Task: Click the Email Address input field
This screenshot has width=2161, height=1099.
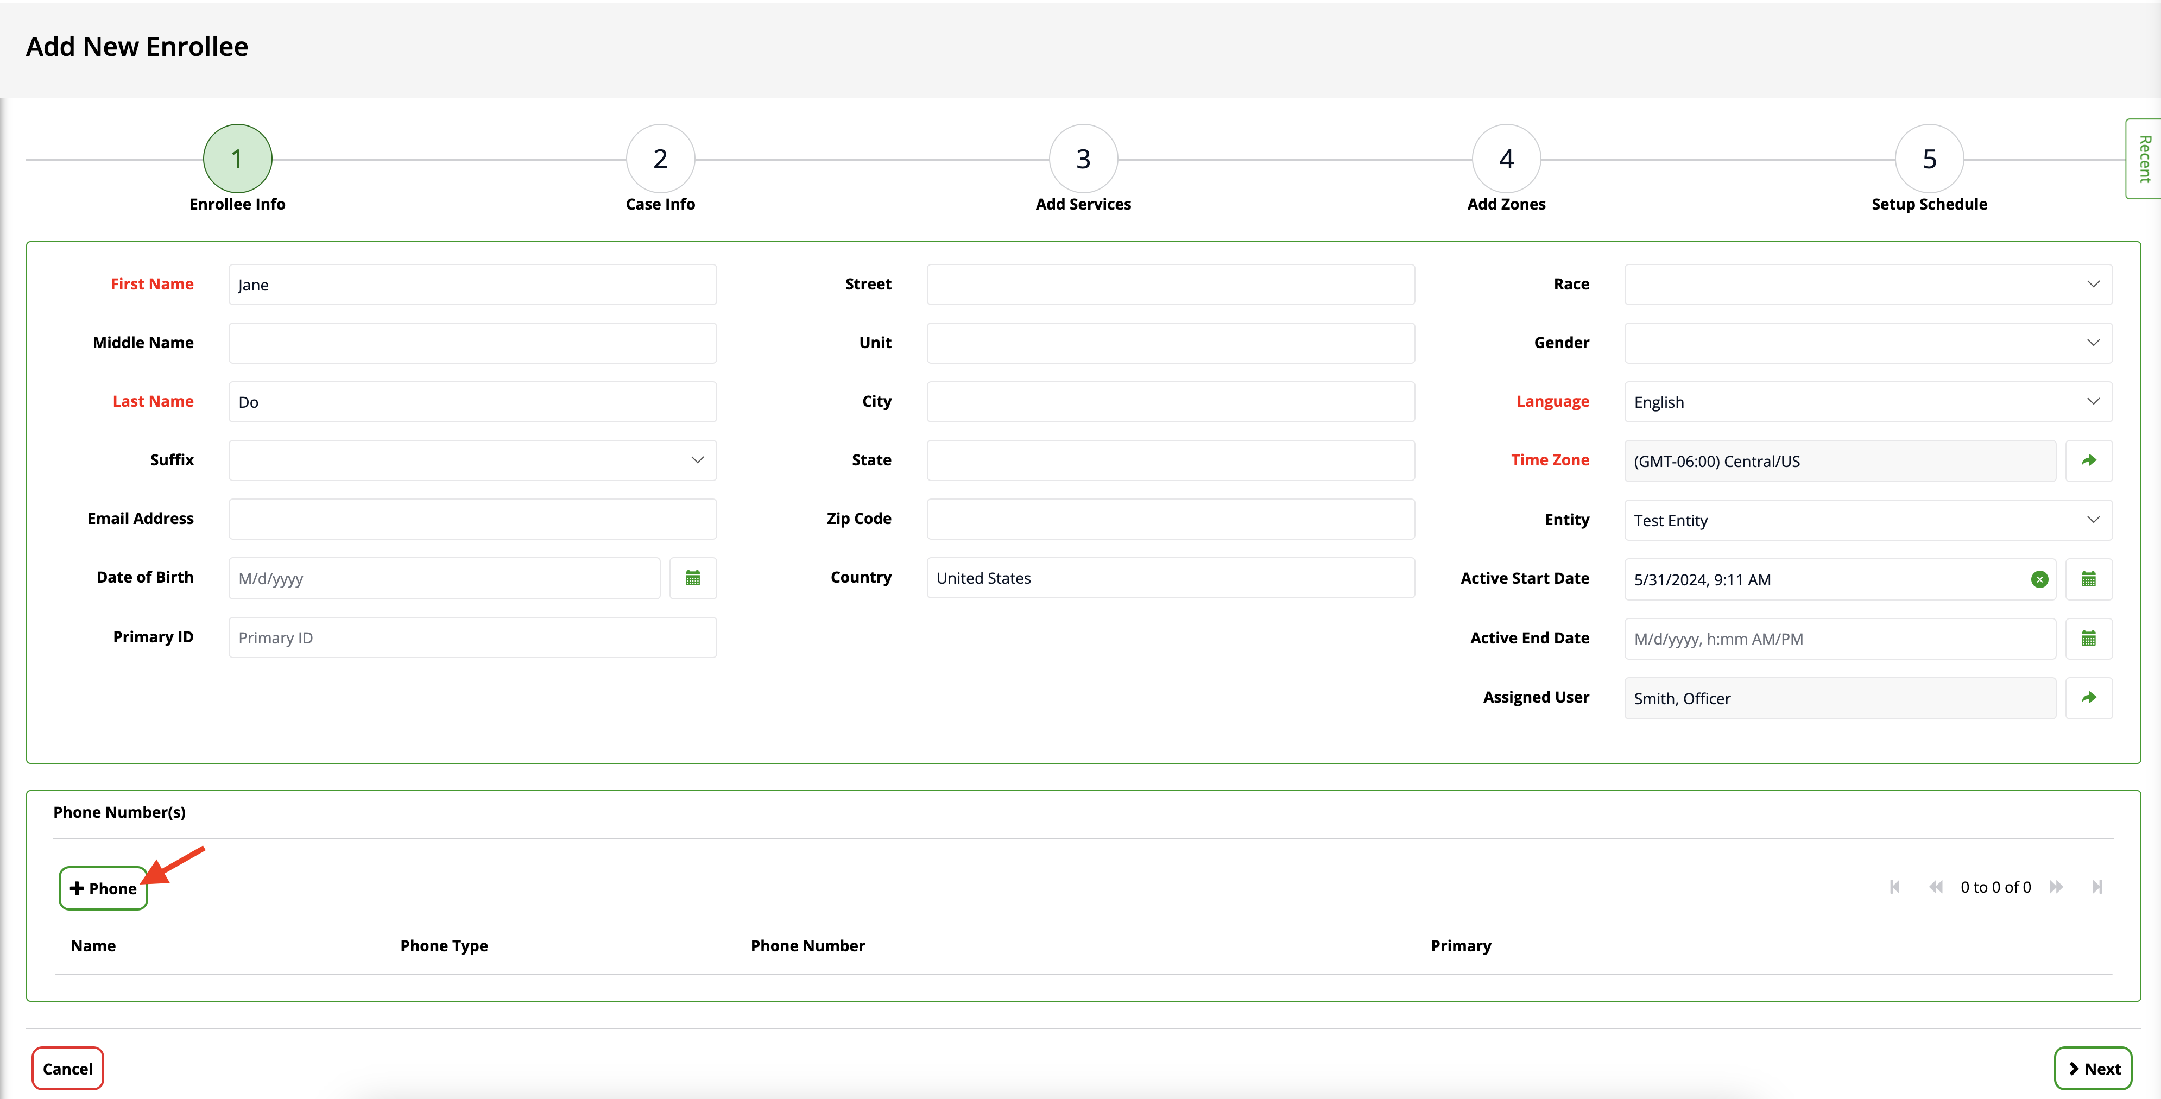Action: point(472,519)
